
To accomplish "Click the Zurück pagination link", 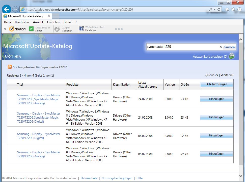I will (214, 75).
